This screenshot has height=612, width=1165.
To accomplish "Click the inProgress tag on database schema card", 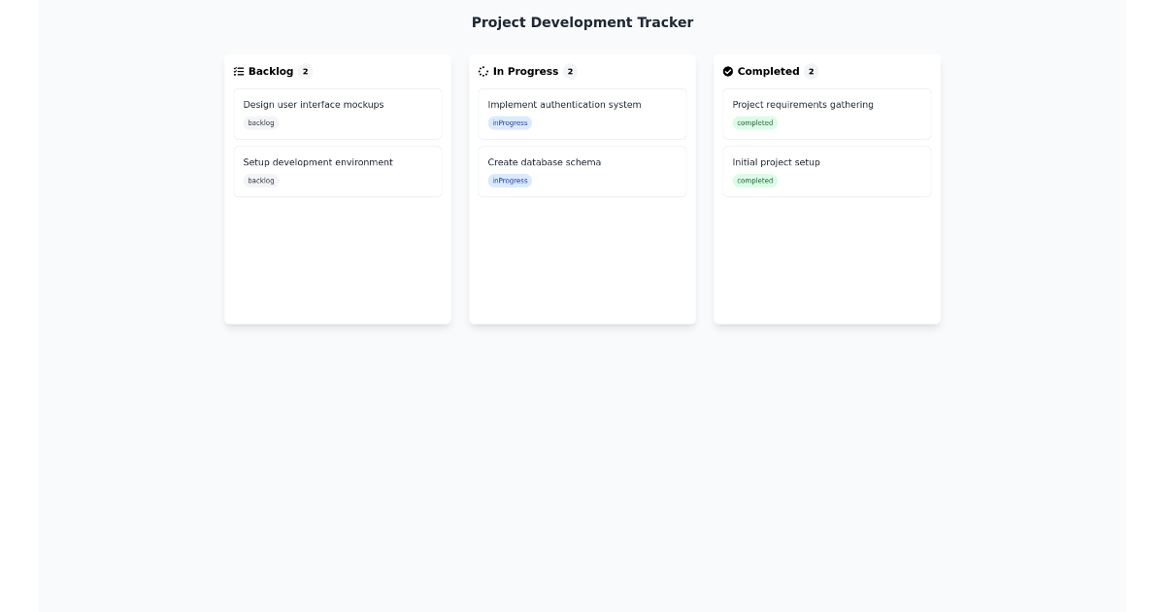I will [510, 181].
